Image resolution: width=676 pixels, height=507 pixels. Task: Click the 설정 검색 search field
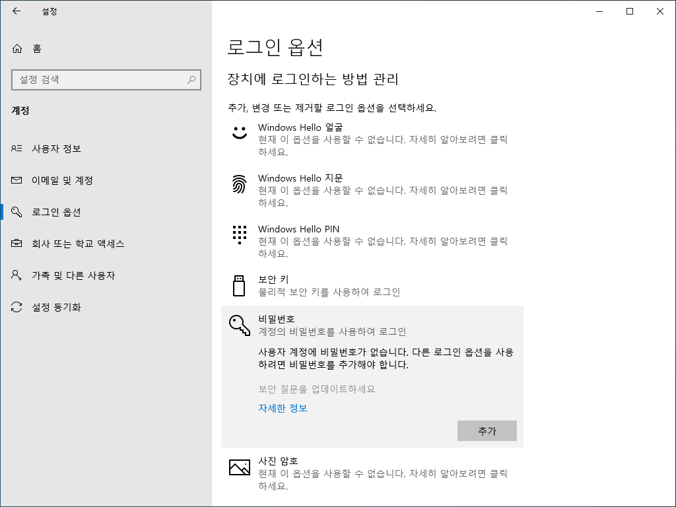coord(106,80)
